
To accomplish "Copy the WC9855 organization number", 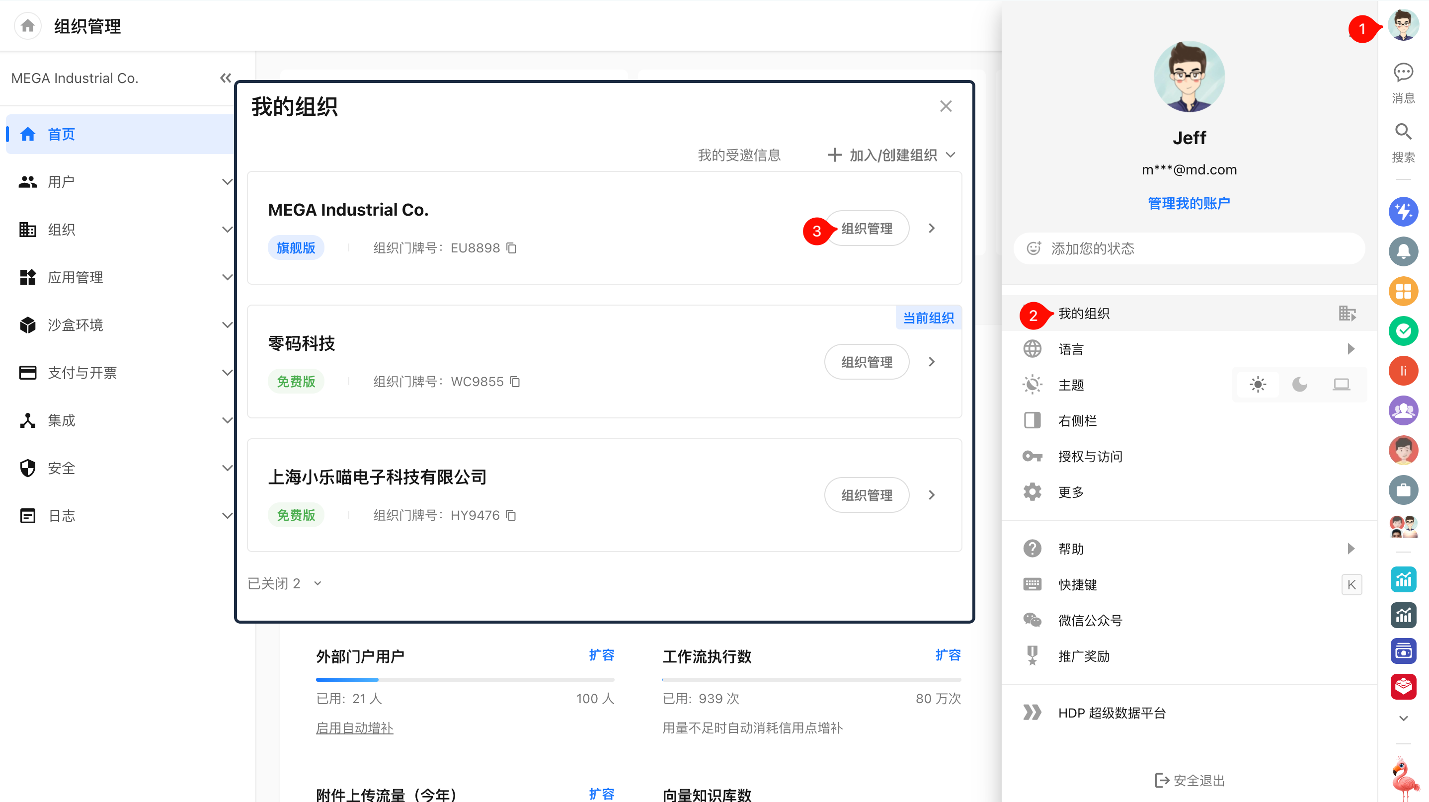I will coord(515,382).
